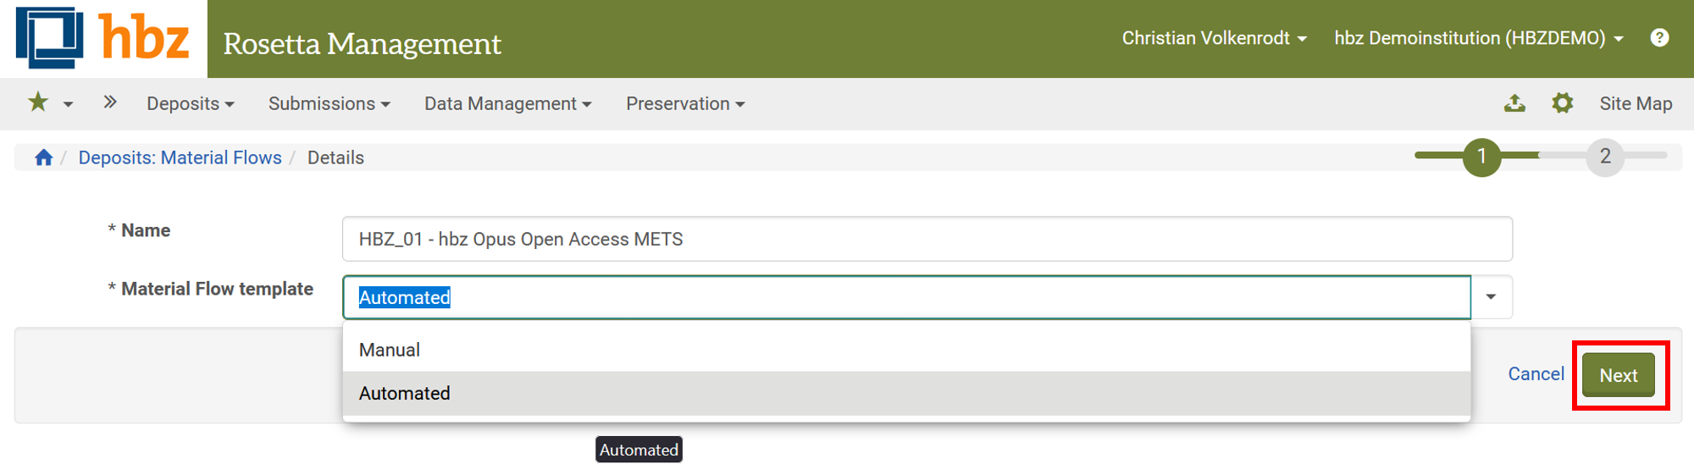This screenshot has height=475, width=1694.
Task: Open the settings gear icon
Action: coord(1562,103)
